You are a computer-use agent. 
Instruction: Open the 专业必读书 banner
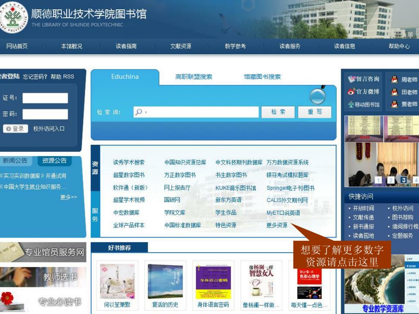[43, 302]
